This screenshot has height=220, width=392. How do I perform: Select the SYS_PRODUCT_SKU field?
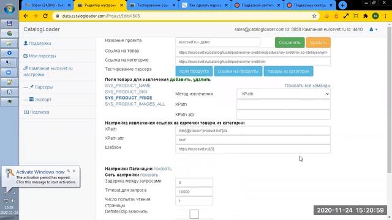[126, 92]
